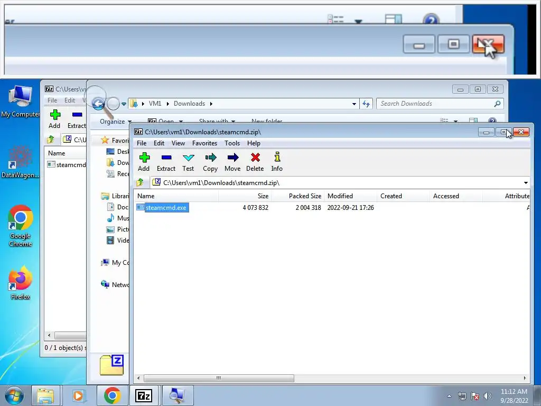Open Windows Explorer from the taskbar
The height and width of the screenshot is (406, 541).
pos(45,395)
